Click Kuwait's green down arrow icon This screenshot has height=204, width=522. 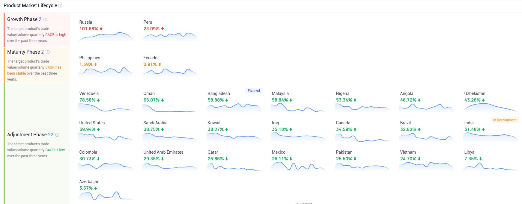tap(227, 129)
